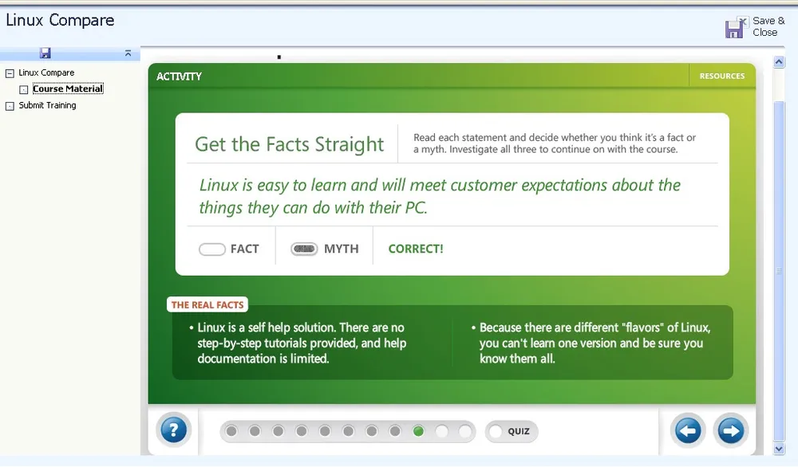Select the QUIZ circle indicator
The image size is (798, 467).
click(x=496, y=432)
